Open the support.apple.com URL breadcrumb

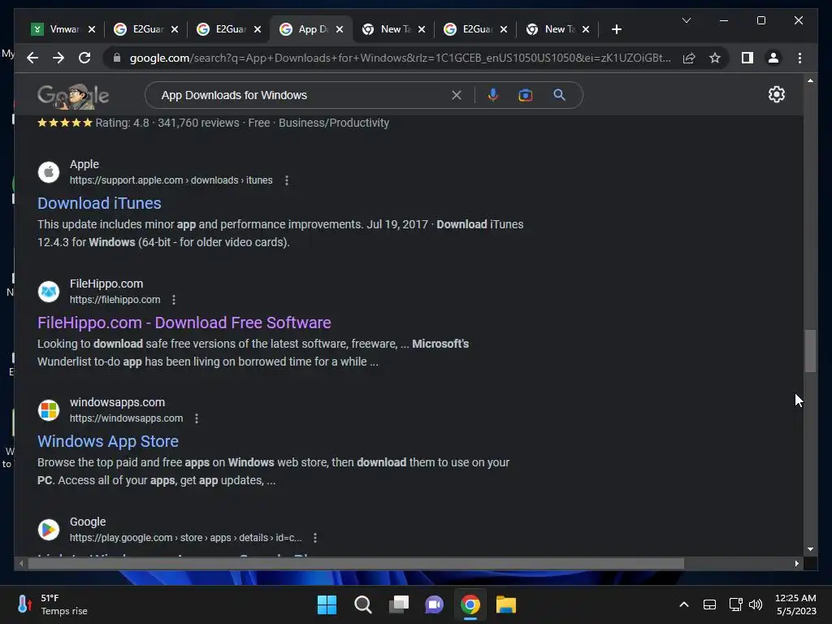tap(171, 180)
